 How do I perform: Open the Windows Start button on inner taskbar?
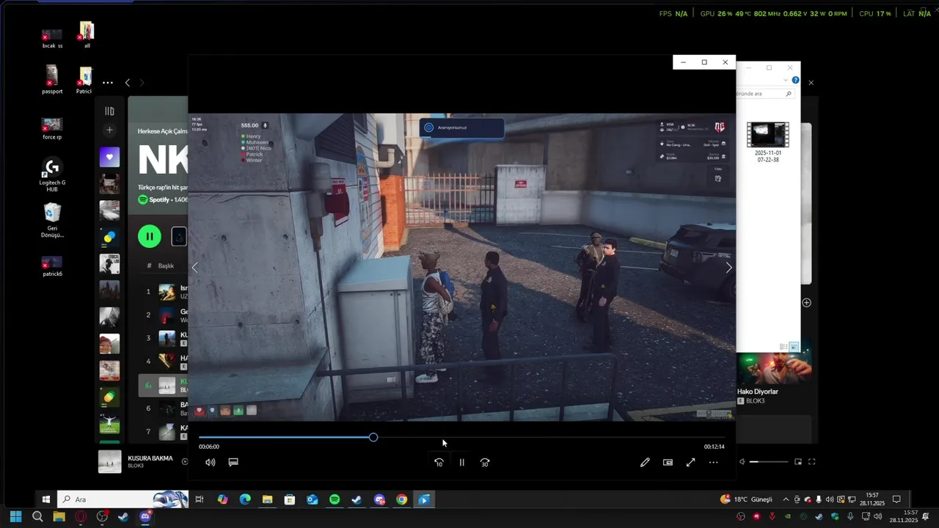point(45,499)
